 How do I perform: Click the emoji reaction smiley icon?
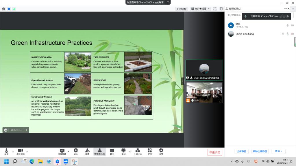6,130
